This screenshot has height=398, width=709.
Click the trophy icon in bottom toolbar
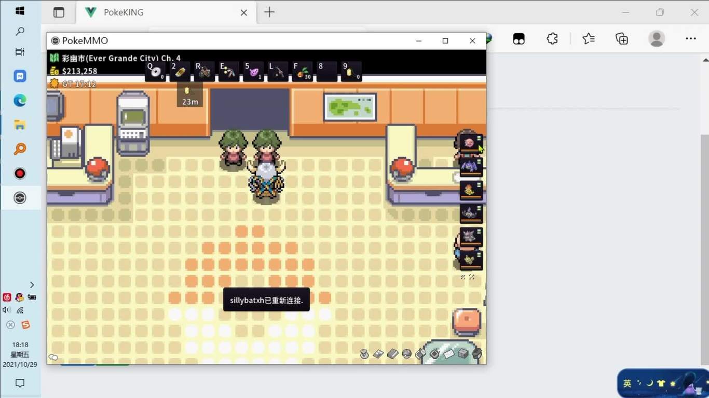click(364, 354)
